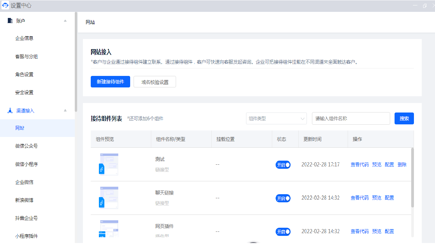The width and height of the screenshot is (435, 244).
Task: Toggle the 网页插件 component switch
Action: click(283, 232)
